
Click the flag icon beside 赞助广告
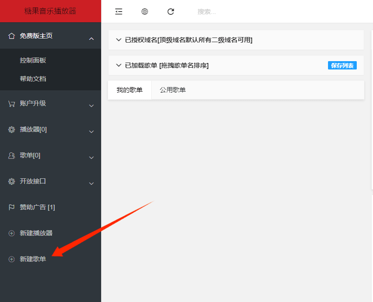pos(12,208)
